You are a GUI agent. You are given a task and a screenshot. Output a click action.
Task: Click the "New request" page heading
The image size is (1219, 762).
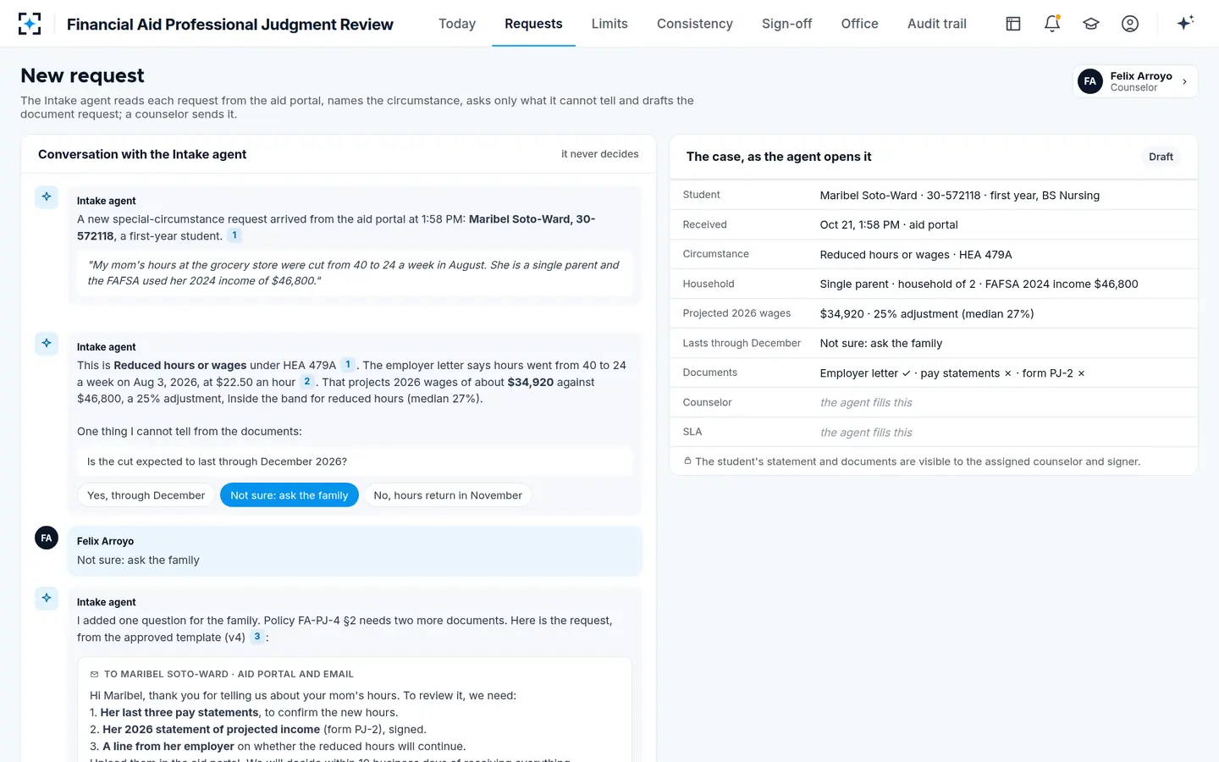click(x=82, y=76)
